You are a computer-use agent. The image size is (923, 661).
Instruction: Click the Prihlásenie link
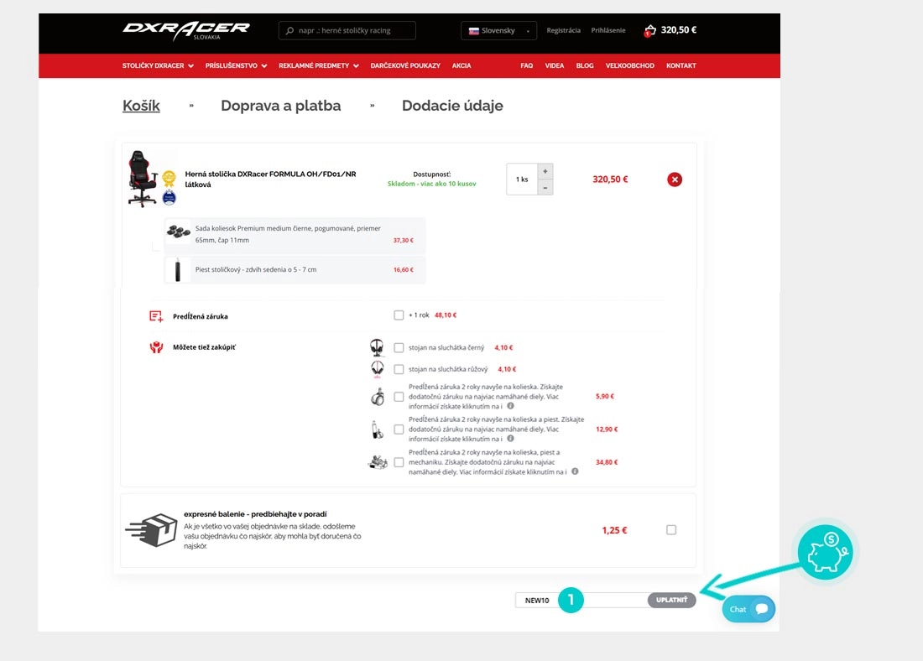608,30
